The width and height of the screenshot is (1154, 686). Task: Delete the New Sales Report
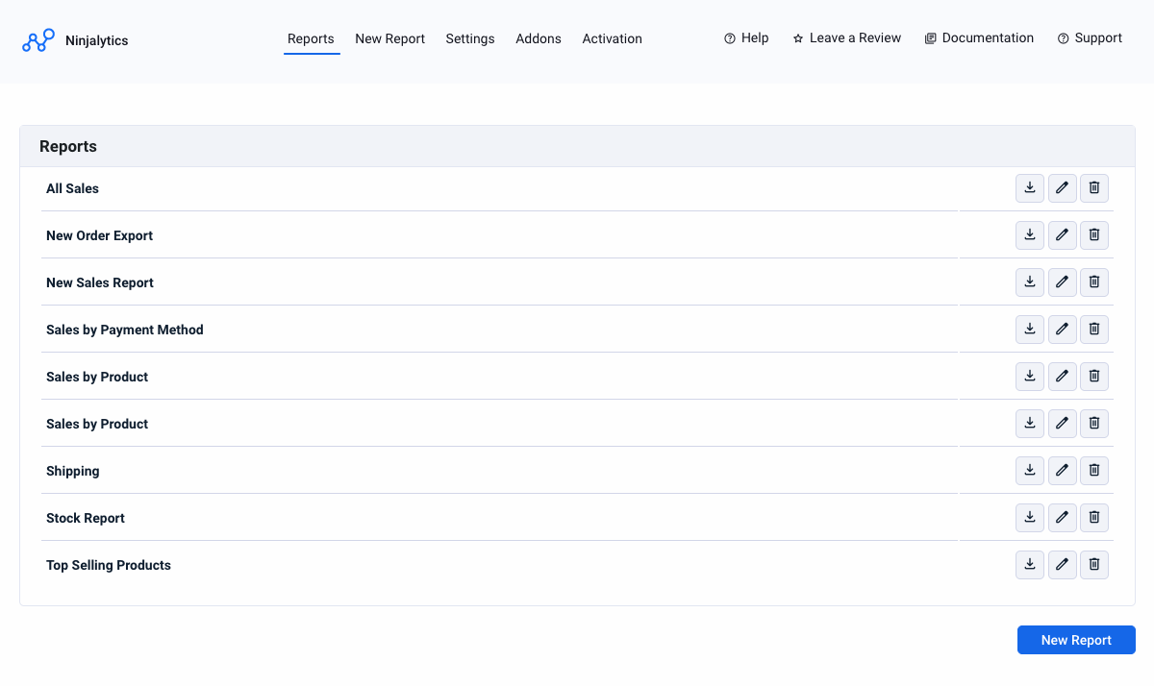click(1094, 282)
